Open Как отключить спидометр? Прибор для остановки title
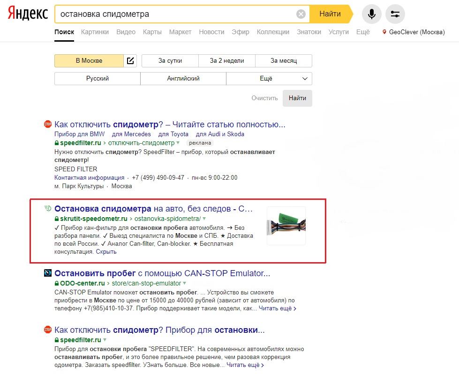459x374 pixels. (159, 330)
